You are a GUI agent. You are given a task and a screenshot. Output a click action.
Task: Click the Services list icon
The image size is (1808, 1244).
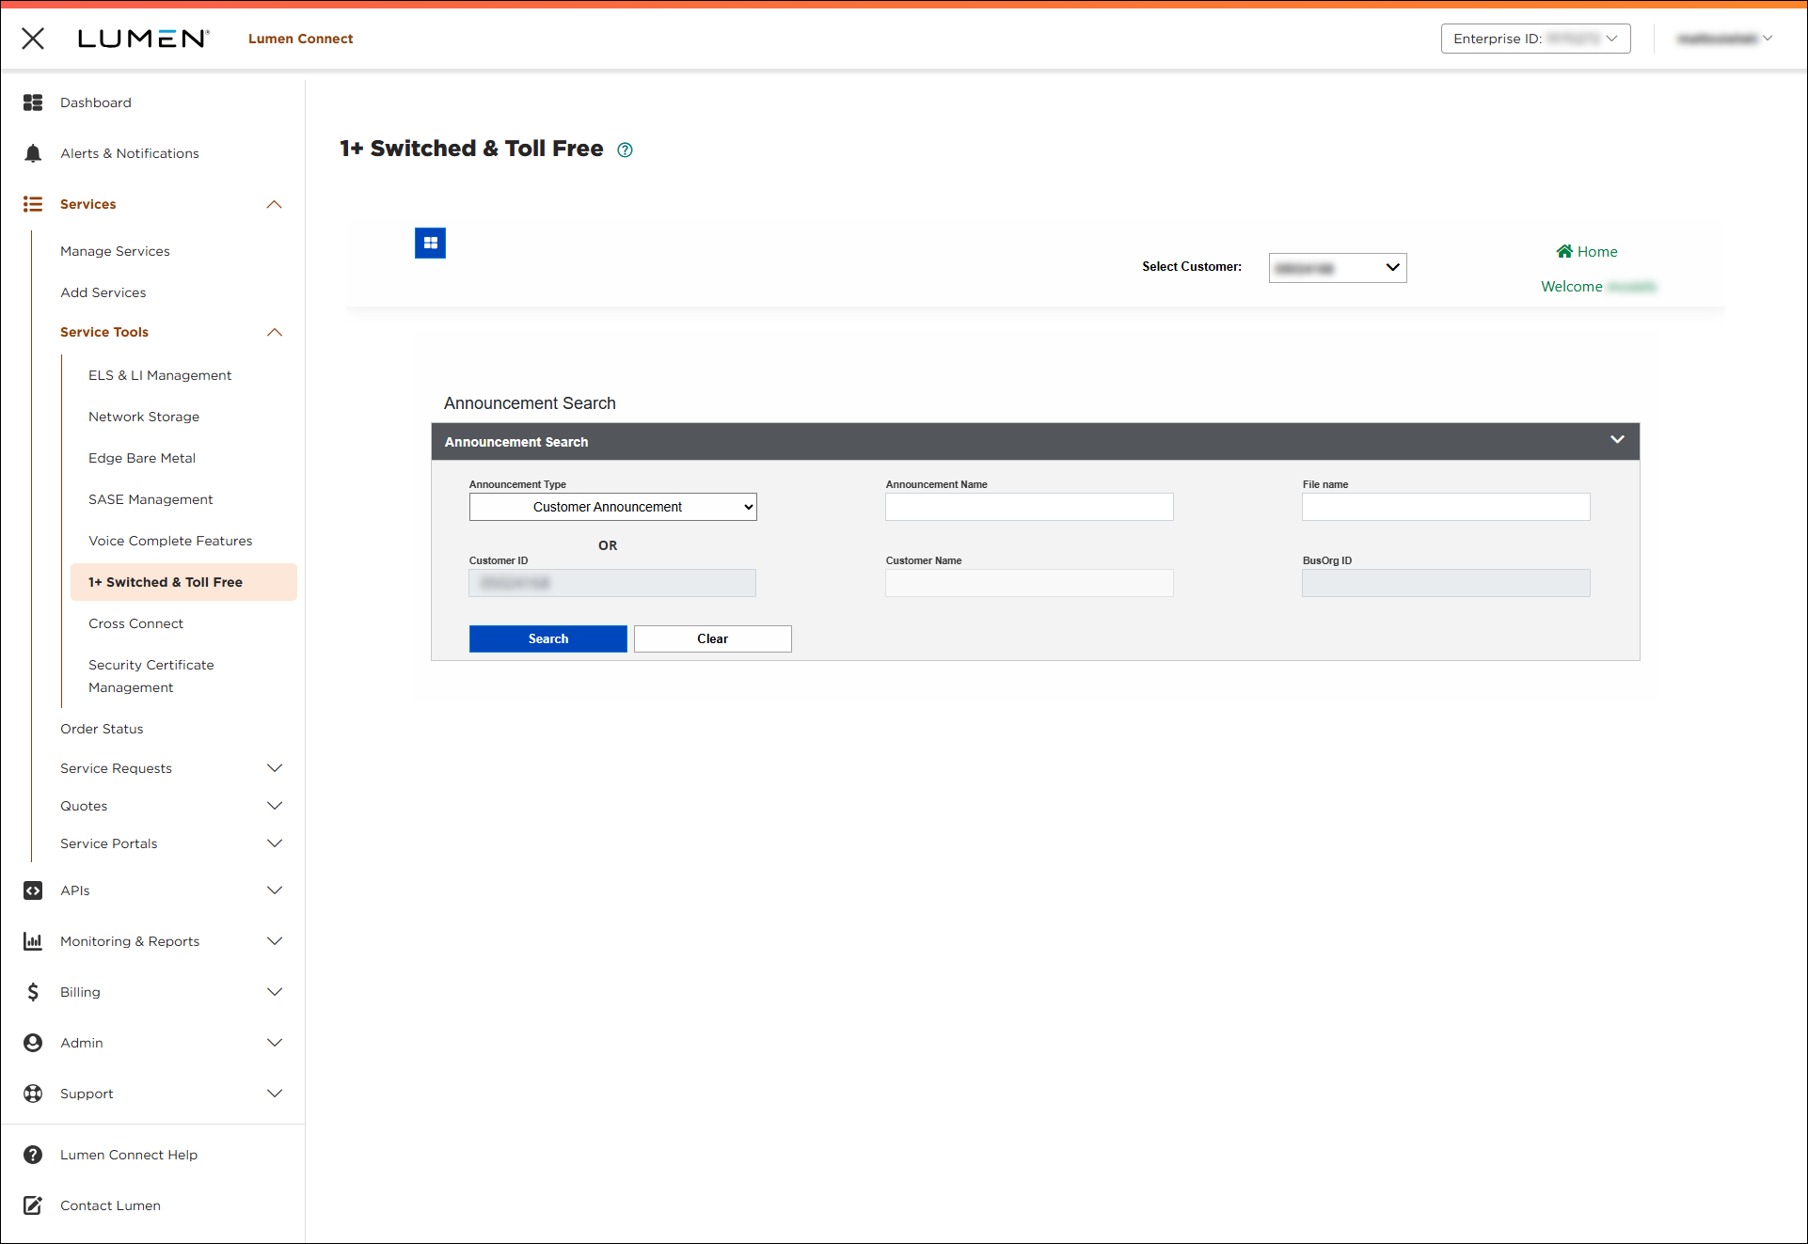click(33, 204)
